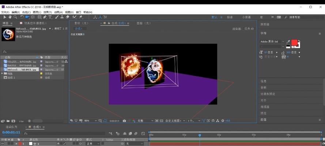Image resolution: width=325 pixels, height=146 pixels.
Task: Click the eyedropper in Character panel
Action: coord(288,42)
